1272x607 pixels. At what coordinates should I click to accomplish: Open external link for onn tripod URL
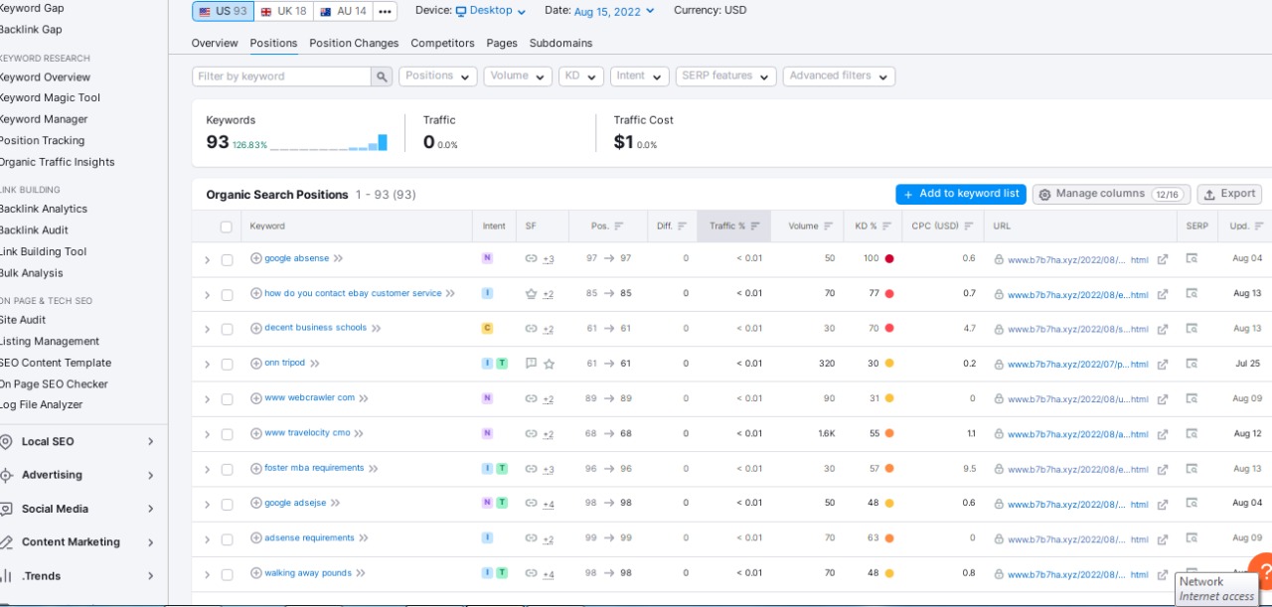tap(1162, 365)
